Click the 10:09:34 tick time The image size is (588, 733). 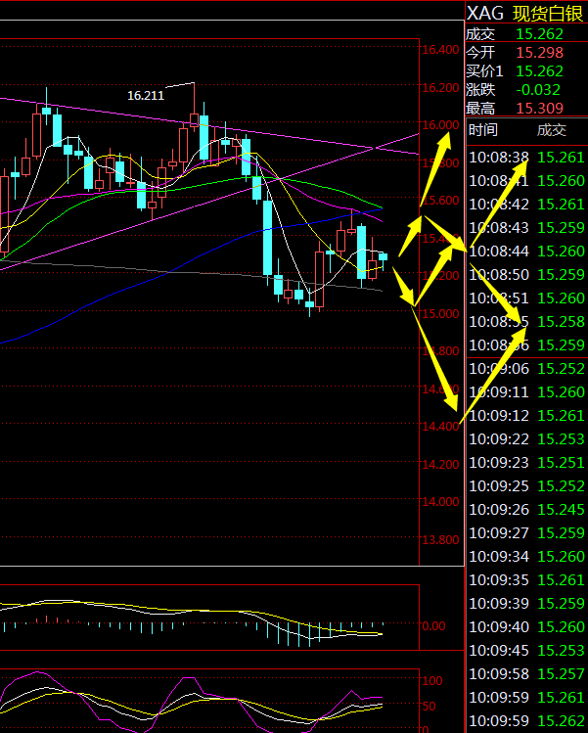(499, 556)
